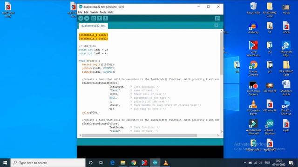Open the Tools menu
The height and width of the screenshot is (167, 298).
coord(102,13)
